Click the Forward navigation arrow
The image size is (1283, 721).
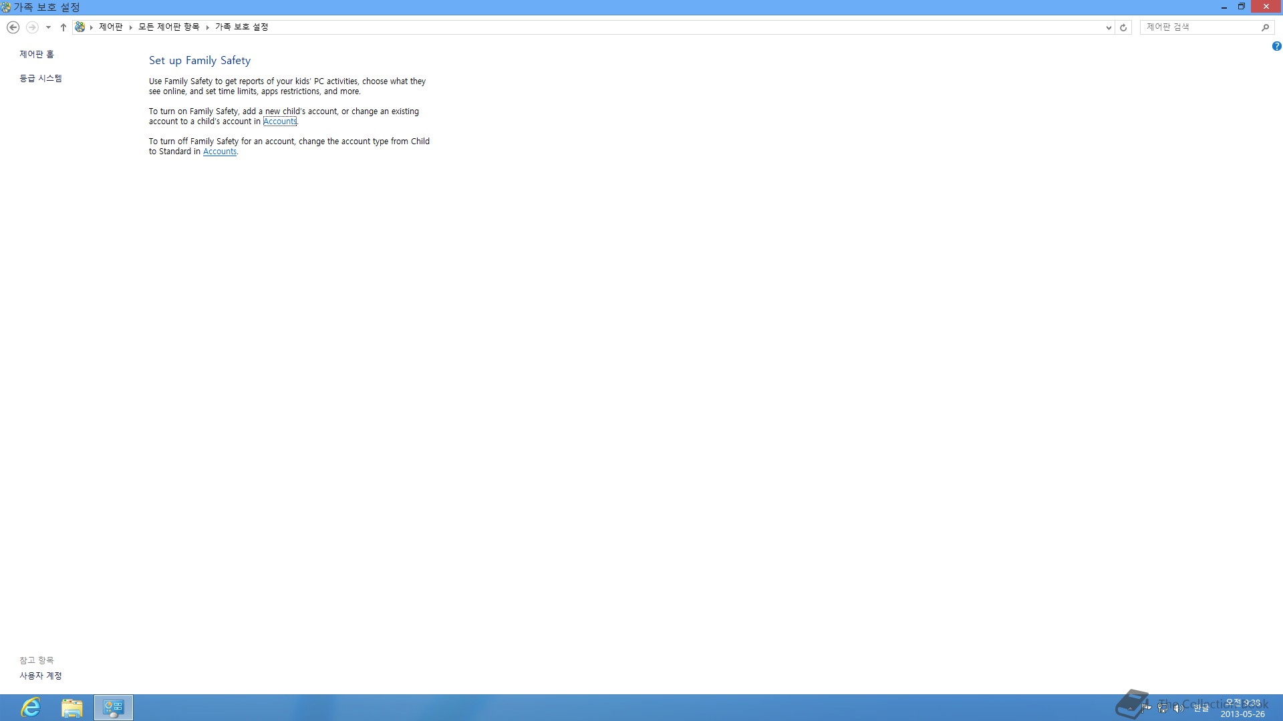tap(31, 27)
